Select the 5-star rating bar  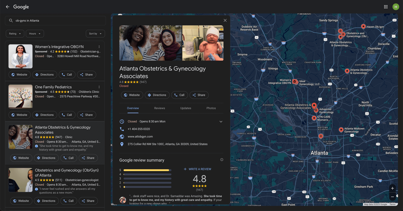click(147, 170)
